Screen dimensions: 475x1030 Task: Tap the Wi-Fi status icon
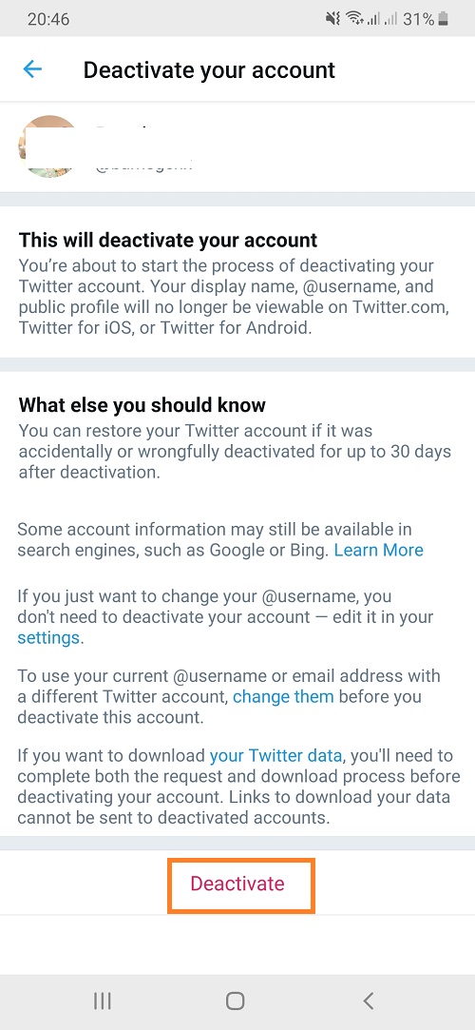[355, 19]
